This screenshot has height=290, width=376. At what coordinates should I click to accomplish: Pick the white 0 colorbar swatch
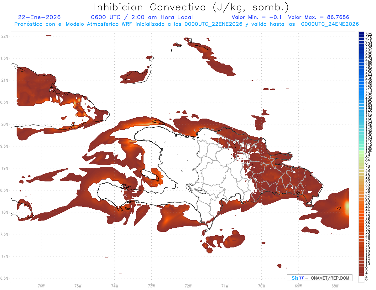click(361, 280)
